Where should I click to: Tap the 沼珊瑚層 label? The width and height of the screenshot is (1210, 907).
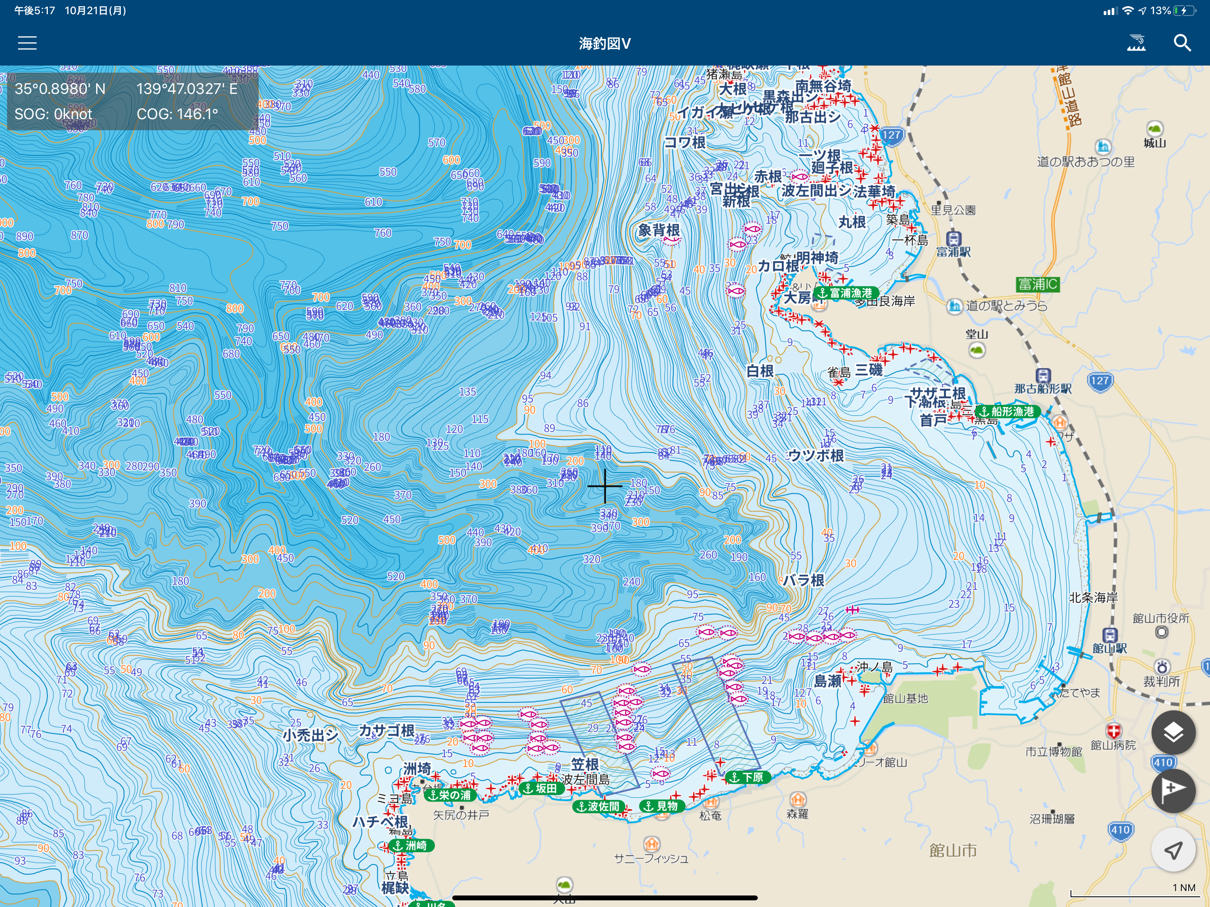coord(1052,819)
